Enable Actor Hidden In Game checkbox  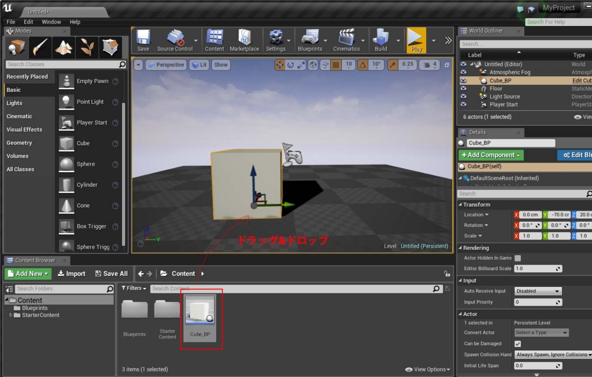[x=517, y=258]
